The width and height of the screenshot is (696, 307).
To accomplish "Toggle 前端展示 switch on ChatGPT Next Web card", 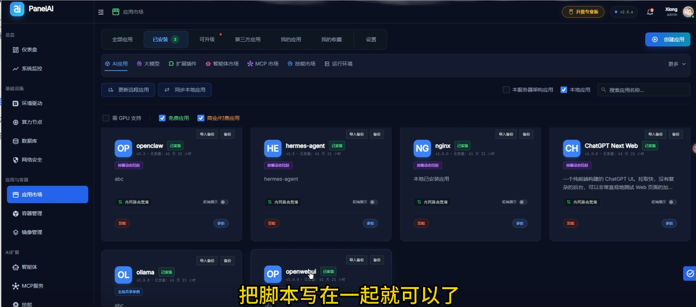I will (x=673, y=202).
